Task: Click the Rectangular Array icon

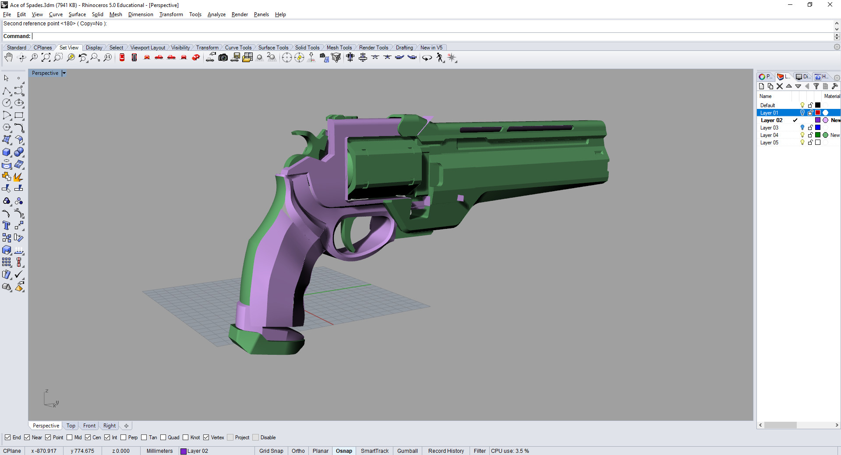Action: coord(7,262)
